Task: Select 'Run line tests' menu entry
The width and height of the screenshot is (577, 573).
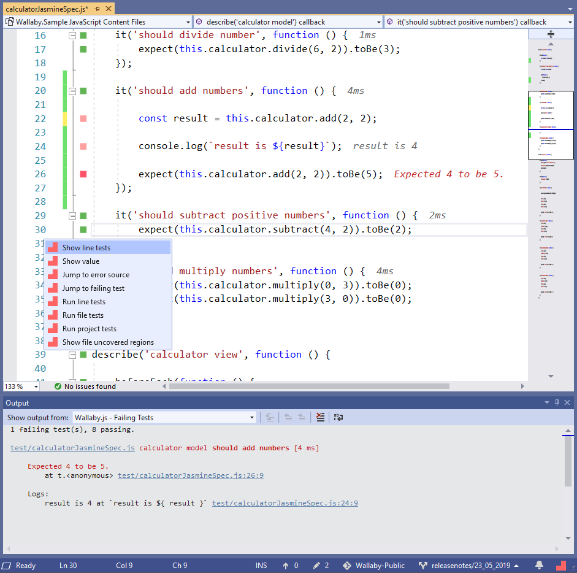Action: 108,302
